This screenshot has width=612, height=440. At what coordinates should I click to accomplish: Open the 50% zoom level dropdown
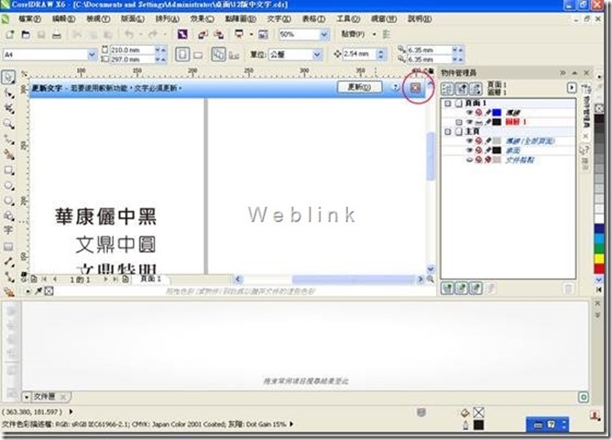pos(324,35)
